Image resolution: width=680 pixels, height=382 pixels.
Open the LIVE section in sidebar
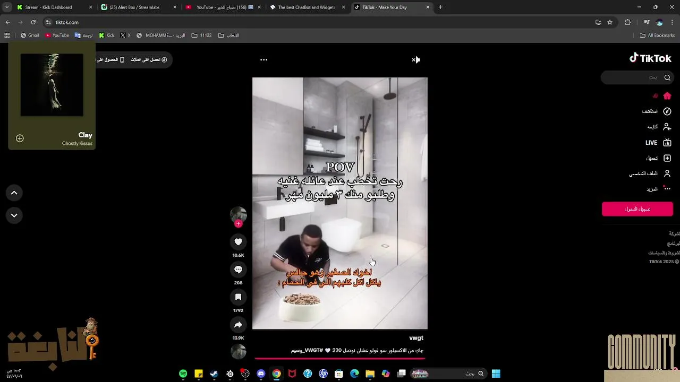(x=658, y=143)
